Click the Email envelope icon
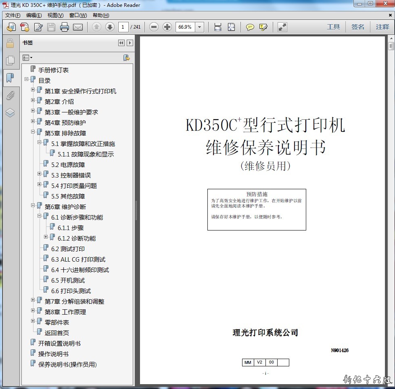The height and width of the screenshot is (389, 395). [x=78, y=27]
